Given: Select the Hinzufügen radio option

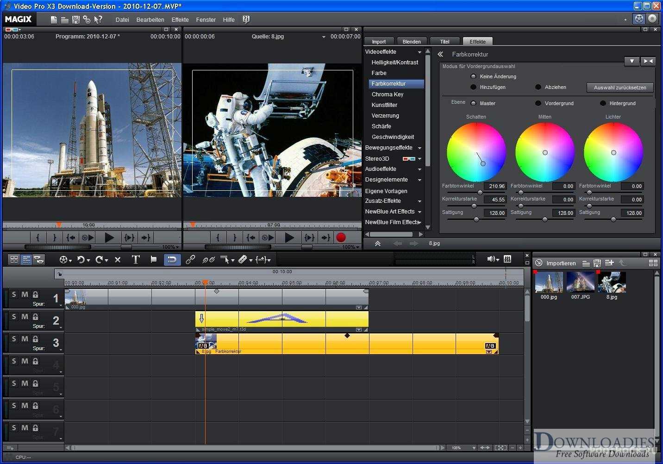Looking at the screenshot, I should point(473,87).
